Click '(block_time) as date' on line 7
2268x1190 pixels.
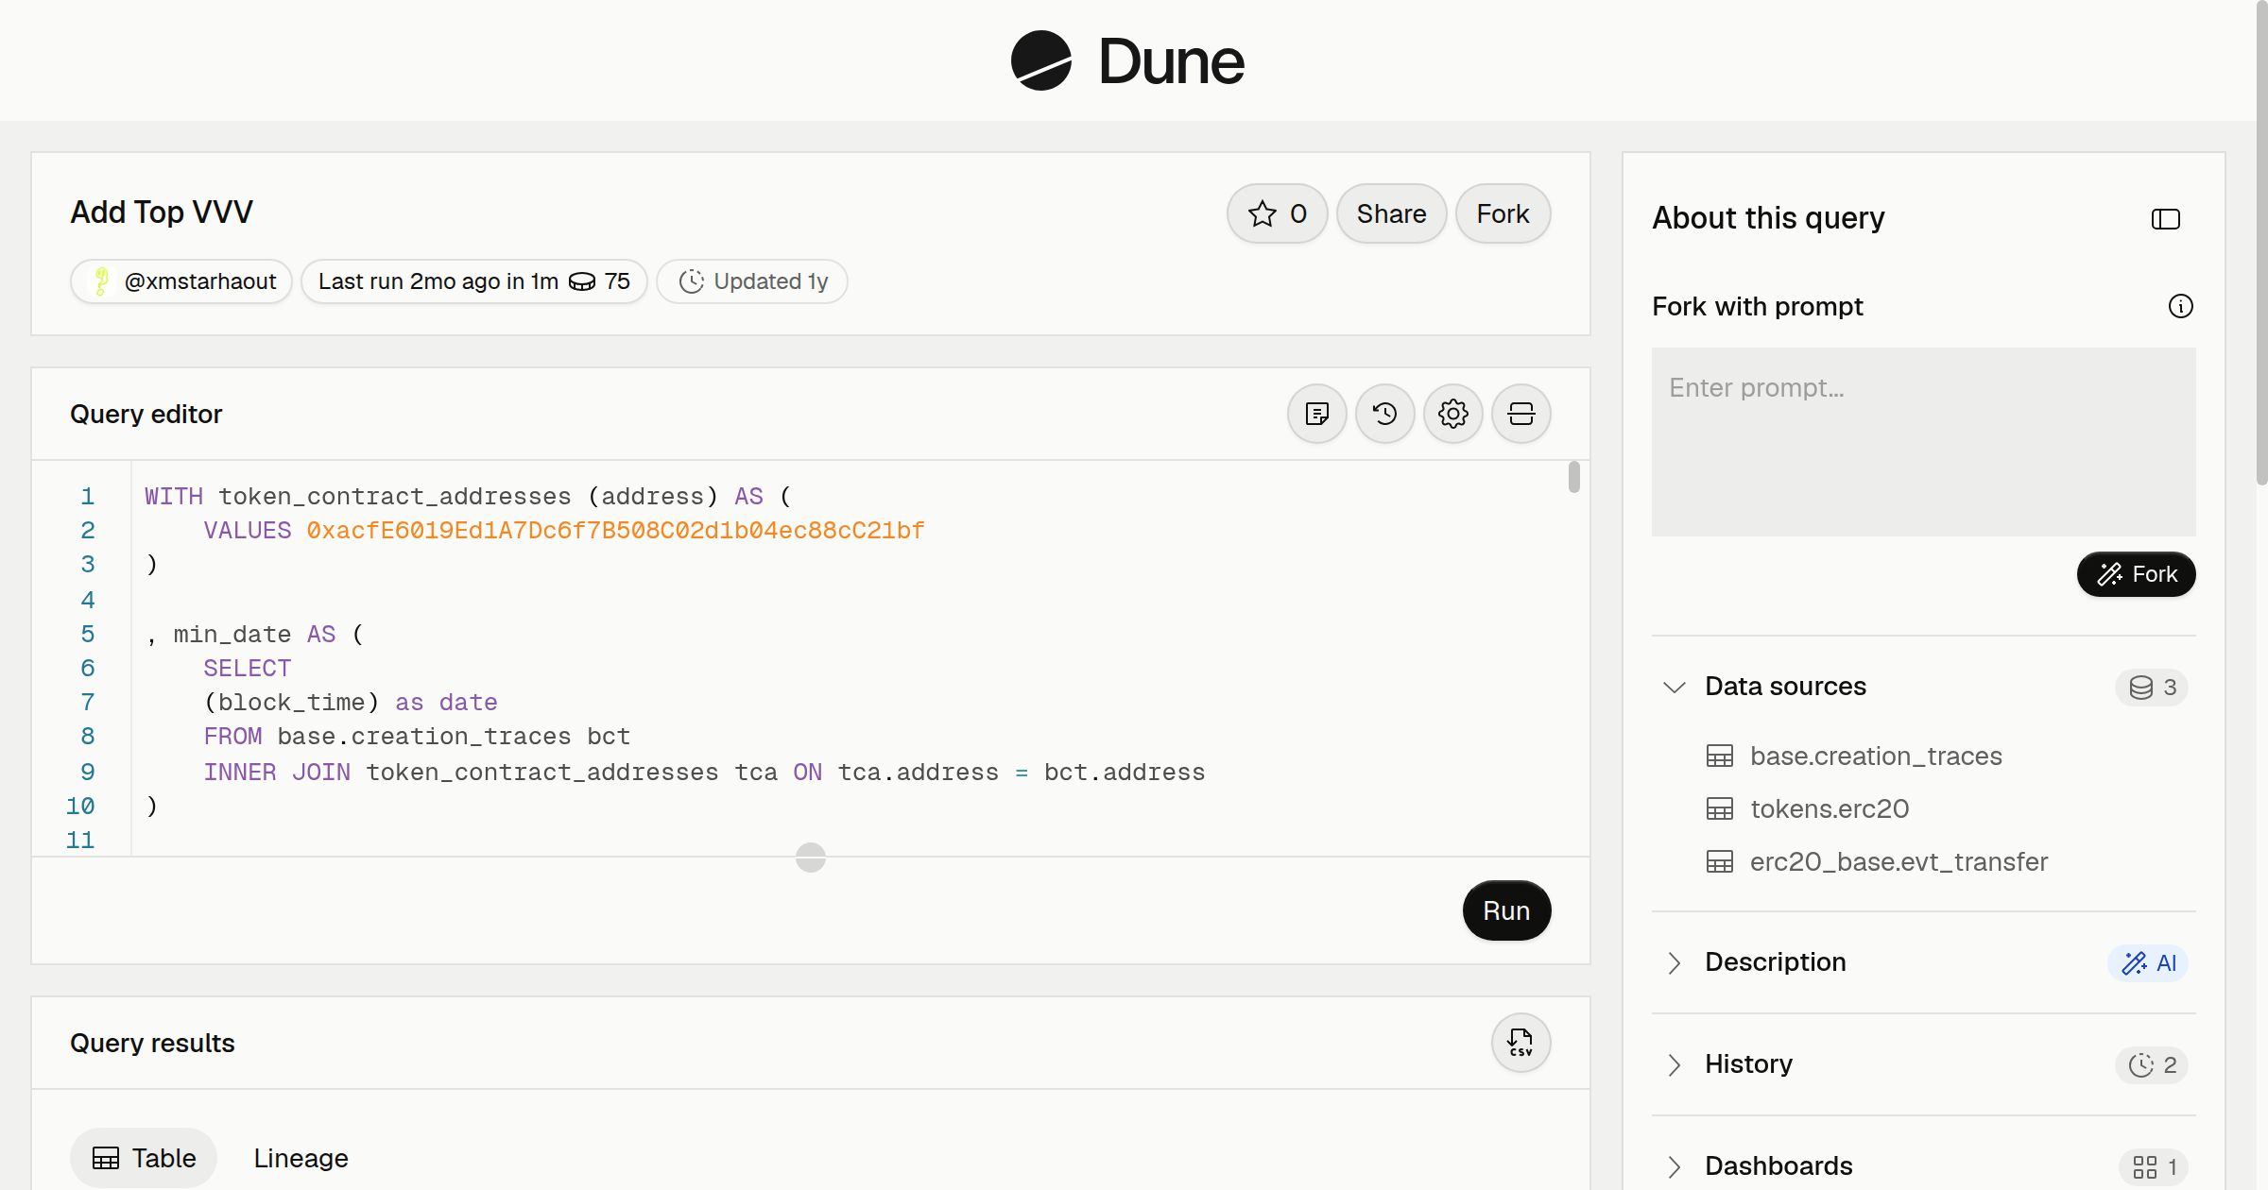[351, 703]
